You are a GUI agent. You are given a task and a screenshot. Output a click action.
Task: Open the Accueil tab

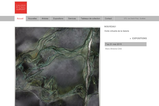coord(20,19)
